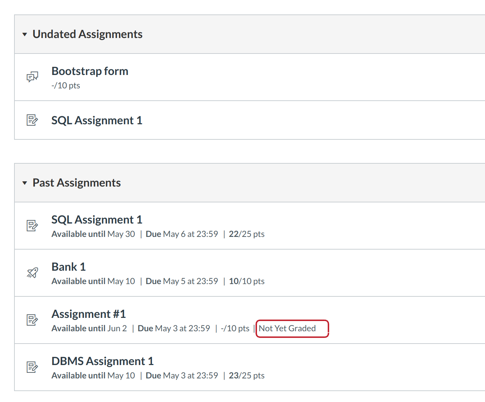Open the Assignment #1 title link
This screenshot has height=402, width=485.
(89, 314)
